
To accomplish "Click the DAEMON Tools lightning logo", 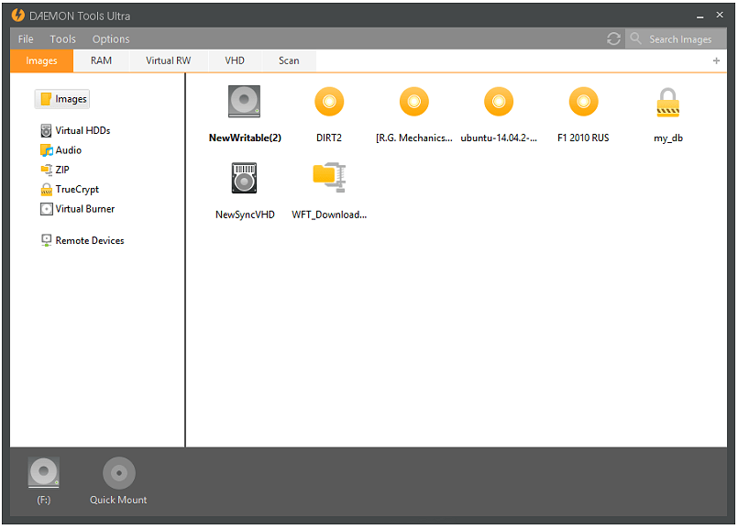I will 18,15.
